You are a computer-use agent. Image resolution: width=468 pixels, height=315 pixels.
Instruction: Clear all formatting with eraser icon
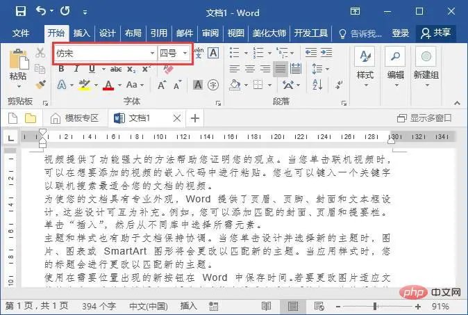pyautogui.click(x=168, y=69)
